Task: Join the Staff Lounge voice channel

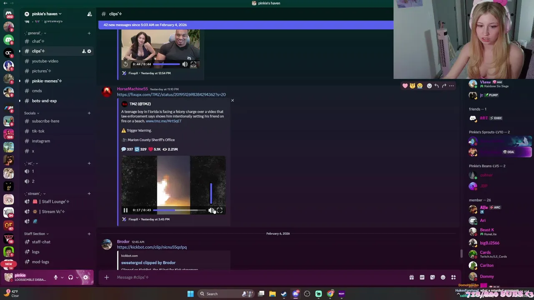Action: (58, 202)
